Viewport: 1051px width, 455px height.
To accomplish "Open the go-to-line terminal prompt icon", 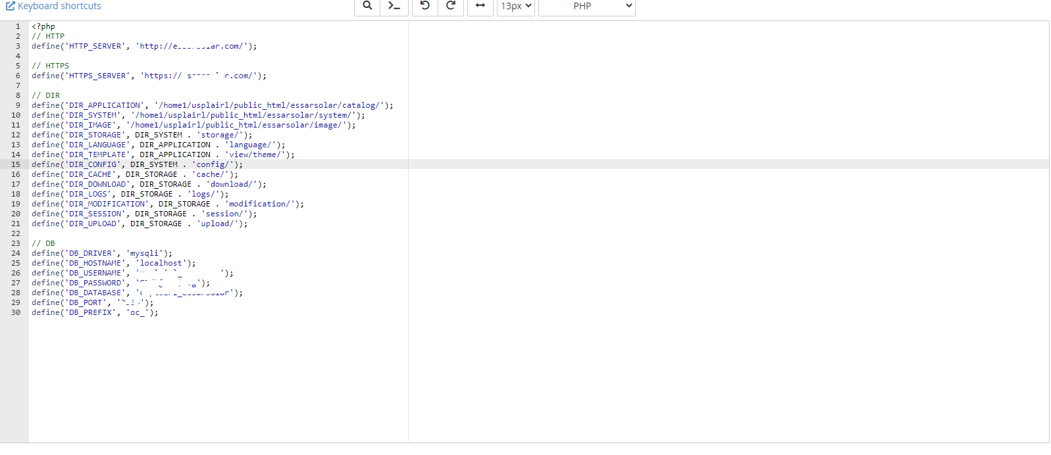I will click(x=394, y=6).
